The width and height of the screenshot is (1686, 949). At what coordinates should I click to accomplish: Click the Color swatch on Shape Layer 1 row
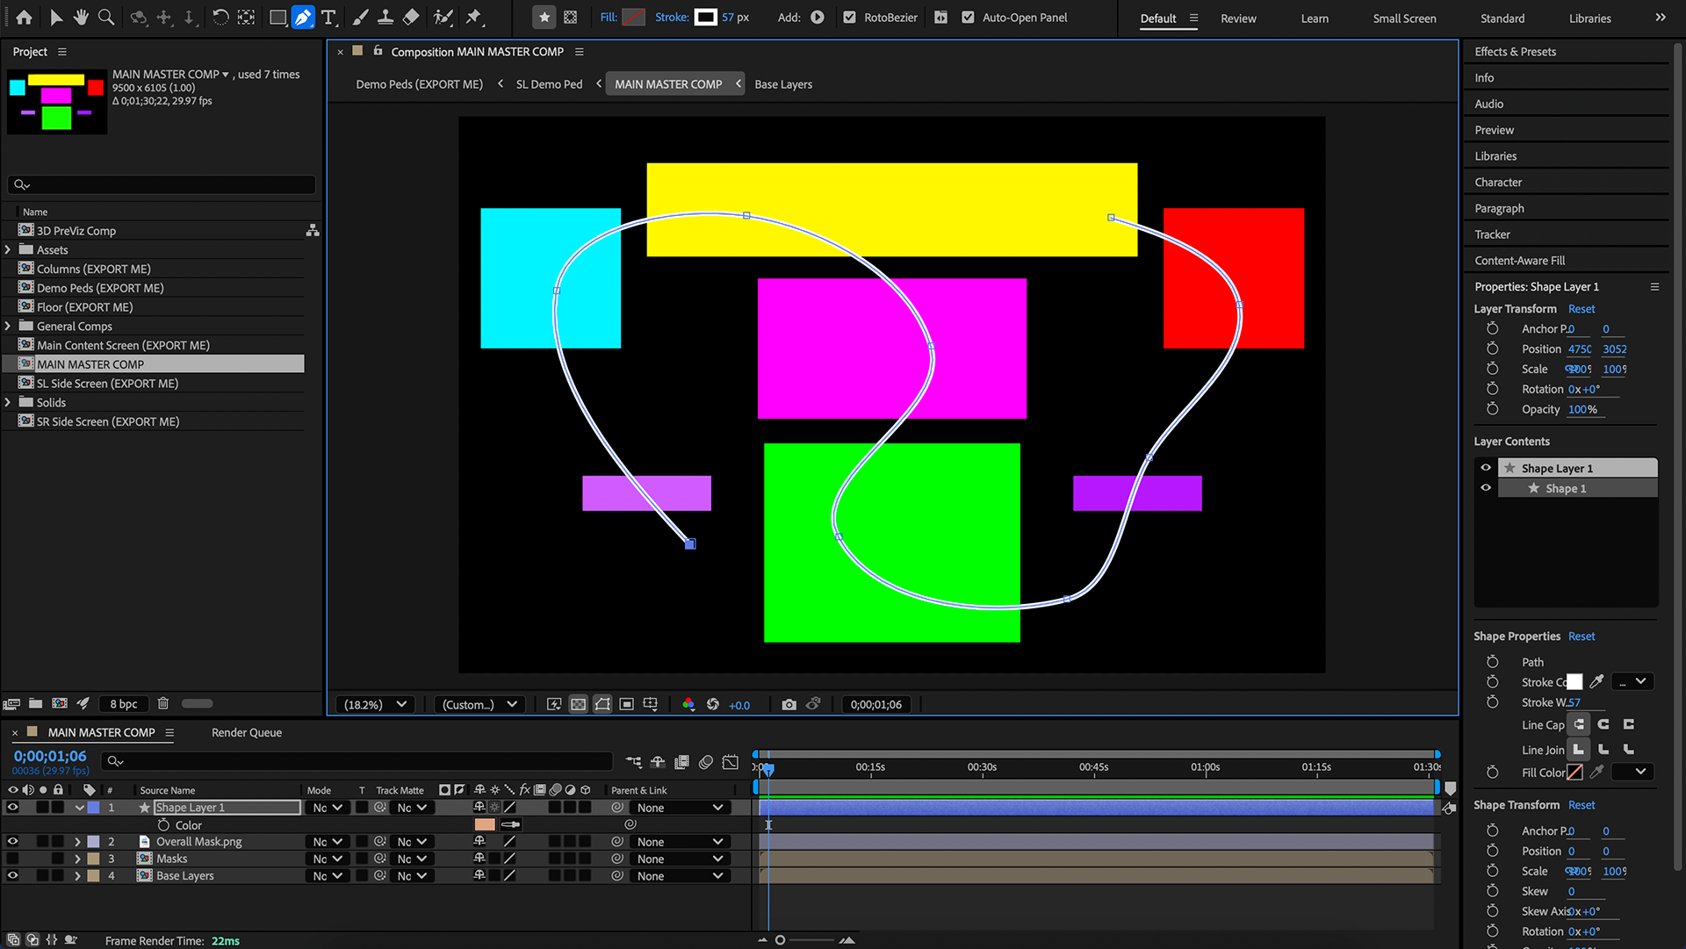(x=485, y=824)
